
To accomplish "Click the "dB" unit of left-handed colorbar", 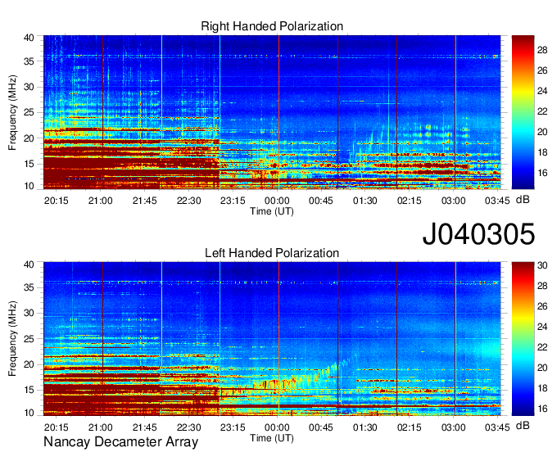I will pyautogui.click(x=523, y=425).
